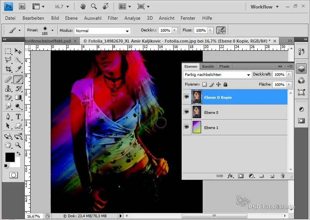Hide the Ebene 0 layer

(186, 112)
